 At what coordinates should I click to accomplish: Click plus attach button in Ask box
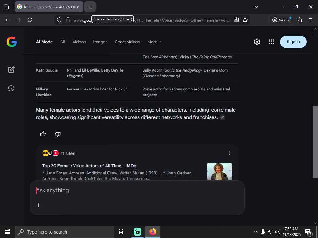[x=39, y=205]
